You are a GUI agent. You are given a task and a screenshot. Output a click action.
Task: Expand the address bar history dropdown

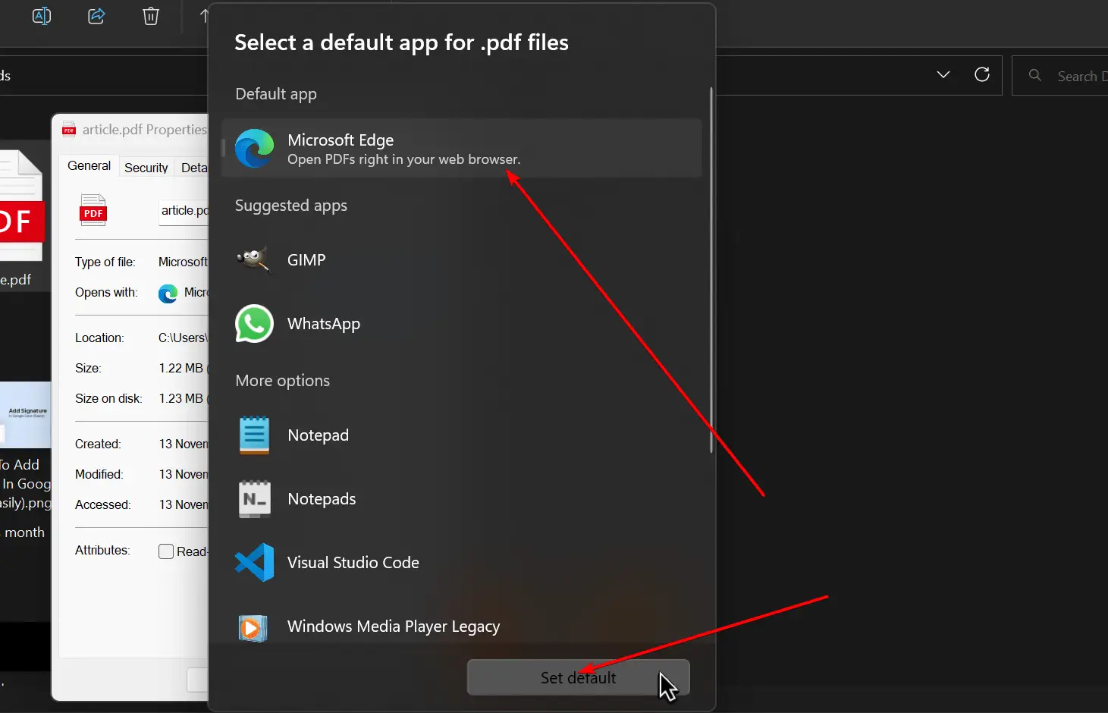tap(943, 74)
